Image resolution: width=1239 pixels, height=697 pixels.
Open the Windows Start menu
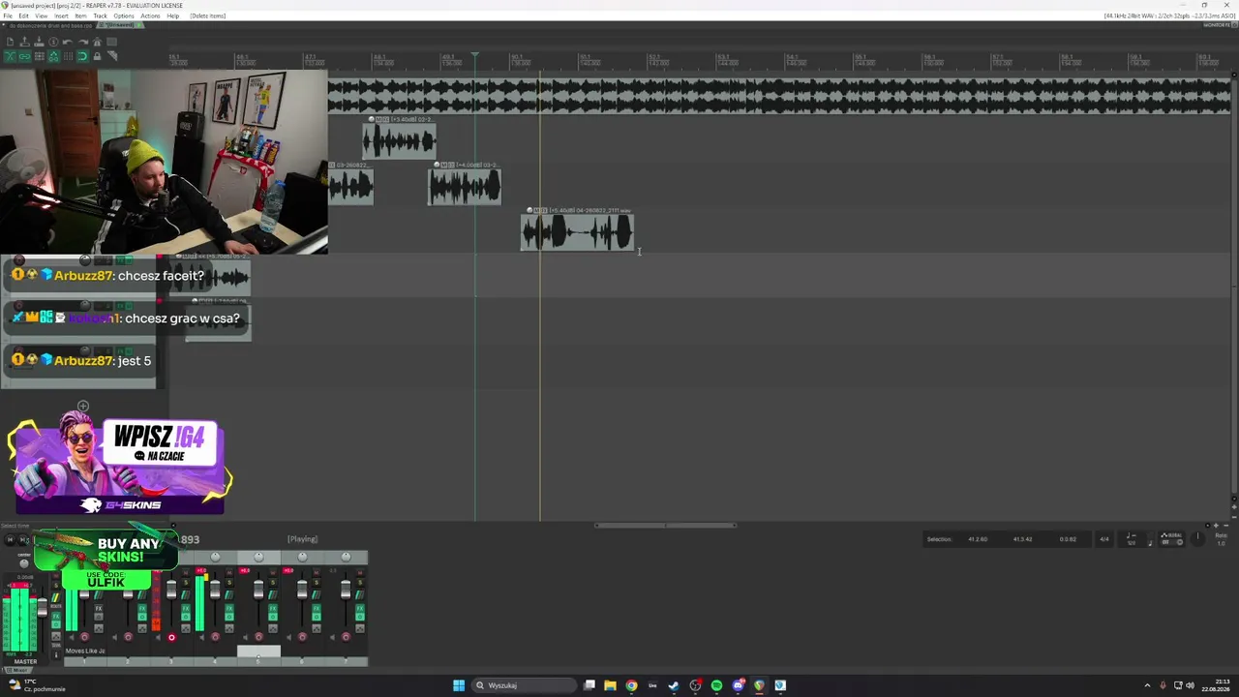(x=459, y=685)
